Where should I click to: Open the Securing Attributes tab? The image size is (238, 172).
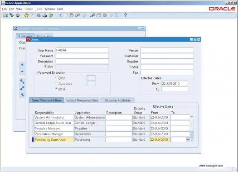tap(117, 100)
